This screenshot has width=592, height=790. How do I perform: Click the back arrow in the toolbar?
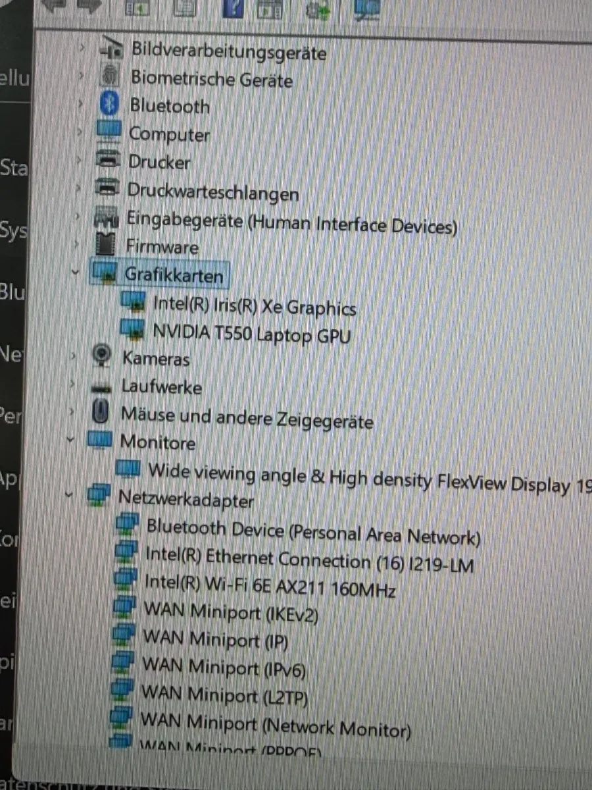[x=55, y=7]
